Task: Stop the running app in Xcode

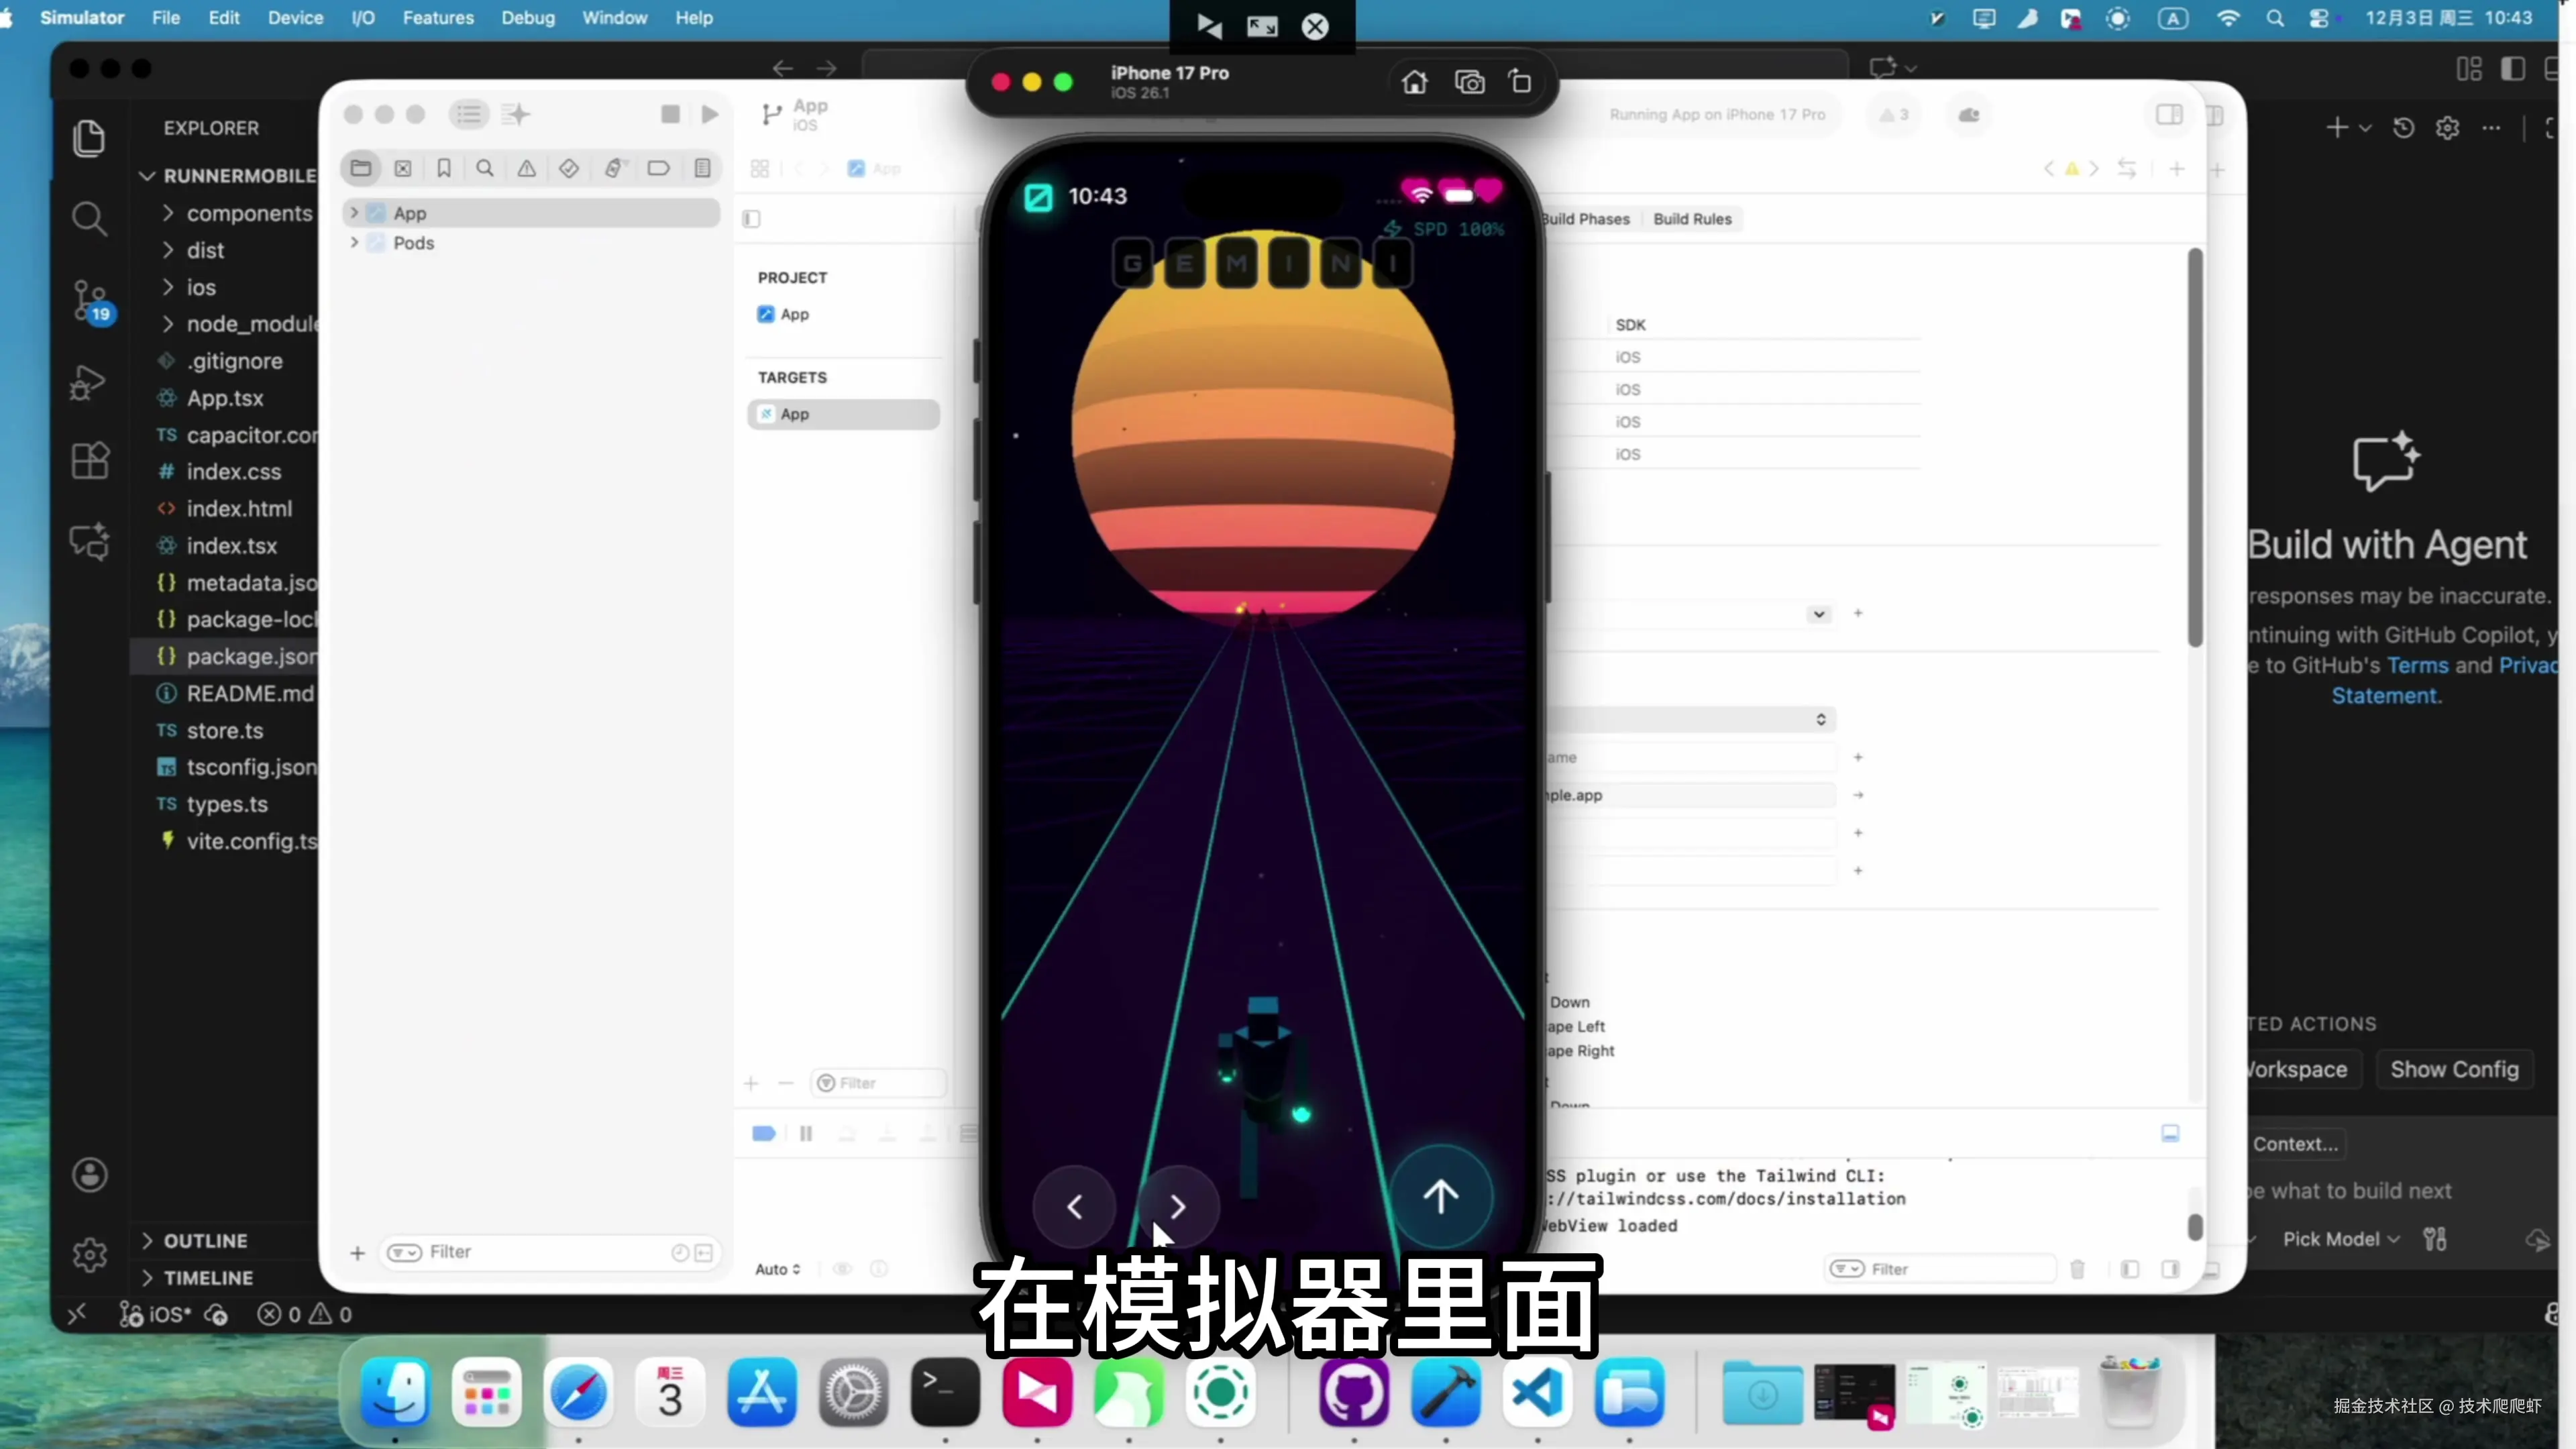Action: coord(670,114)
